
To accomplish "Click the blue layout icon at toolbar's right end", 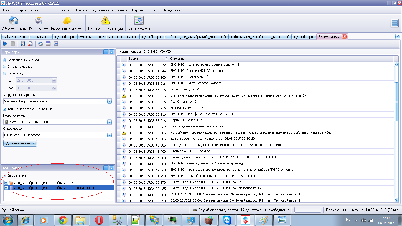I will pos(394,24).
